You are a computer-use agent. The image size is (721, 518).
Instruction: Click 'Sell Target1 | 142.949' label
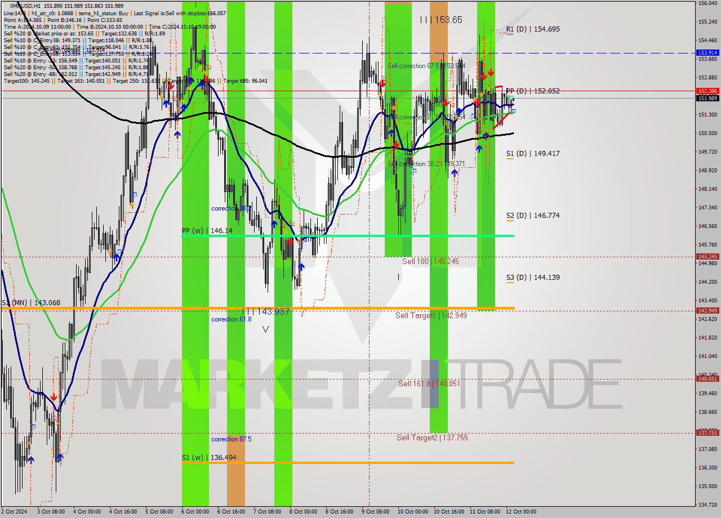[431, 315]
